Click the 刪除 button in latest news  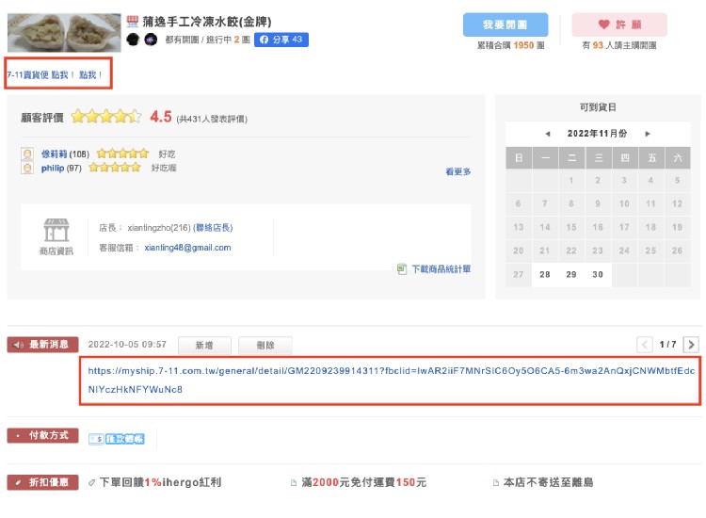[x=265, y=346]
